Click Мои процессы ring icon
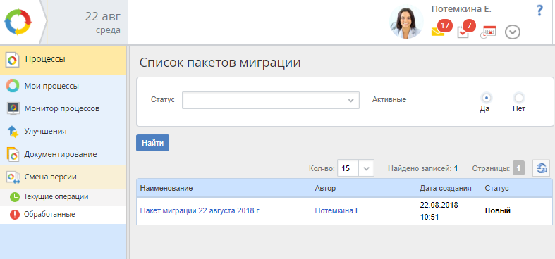 [13, 86]
